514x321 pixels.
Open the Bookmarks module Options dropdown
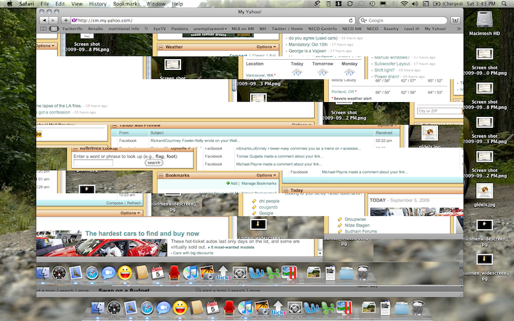pyautogui.click(x=266, y=175)
